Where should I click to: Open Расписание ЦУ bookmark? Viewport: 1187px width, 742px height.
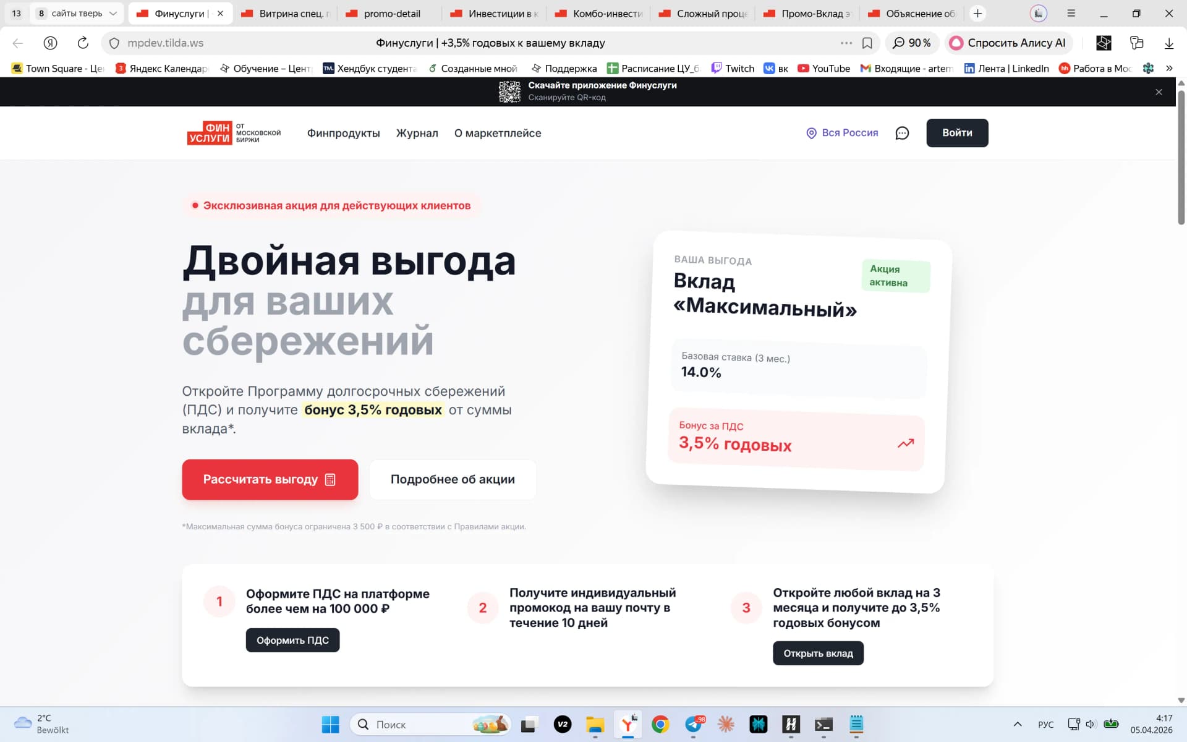(x=653, y=68)
